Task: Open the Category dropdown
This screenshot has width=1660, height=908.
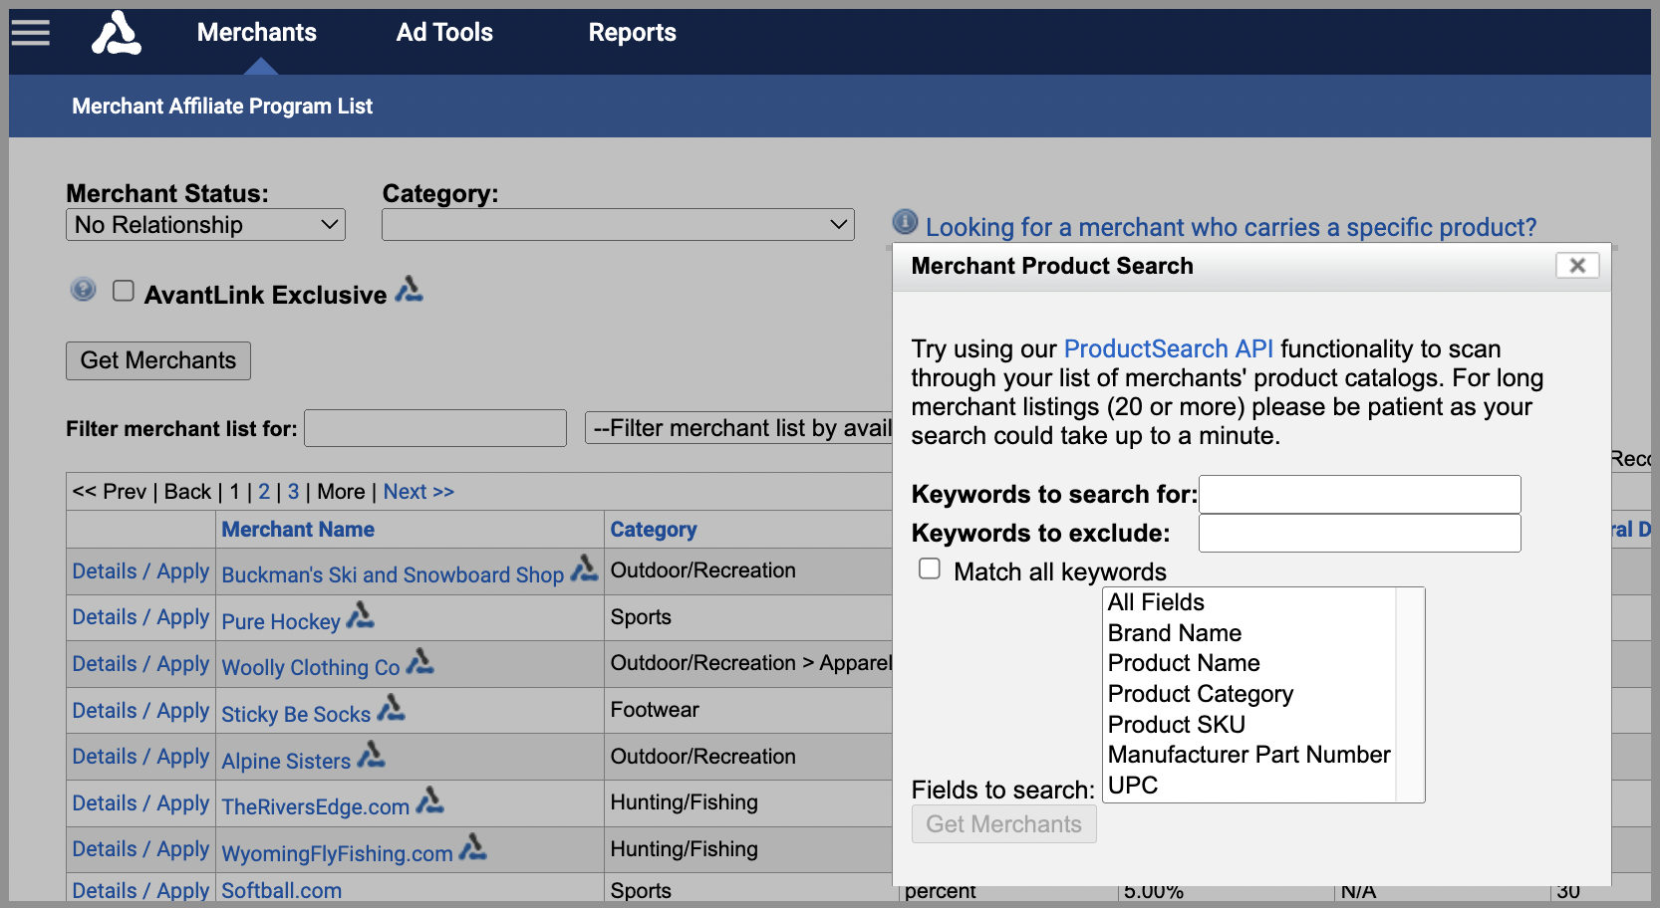Action: pyautogui.click(x=618, y=225)
